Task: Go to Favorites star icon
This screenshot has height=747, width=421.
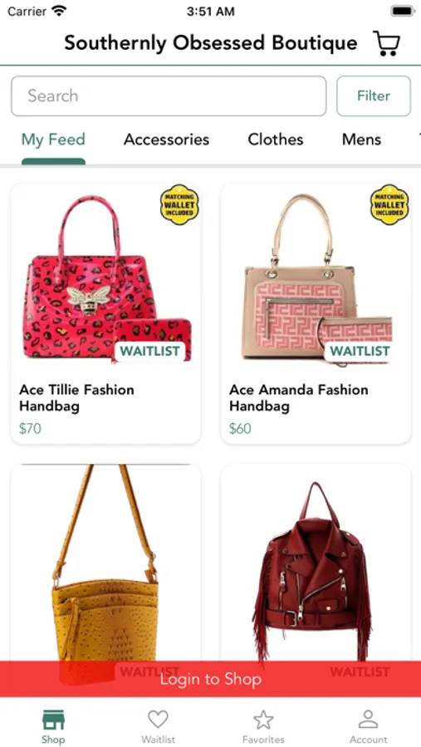Action: coord(263,720)
